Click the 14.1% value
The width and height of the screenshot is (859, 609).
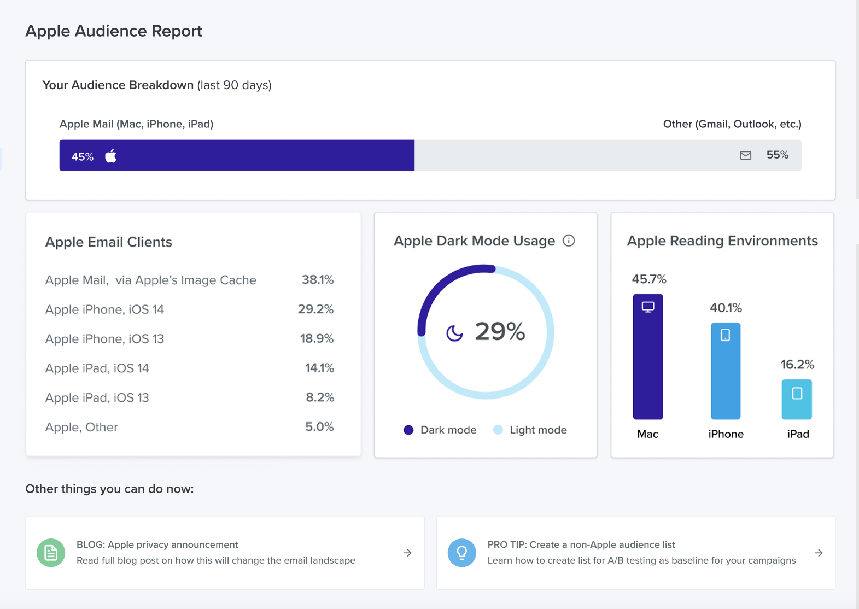319,368
